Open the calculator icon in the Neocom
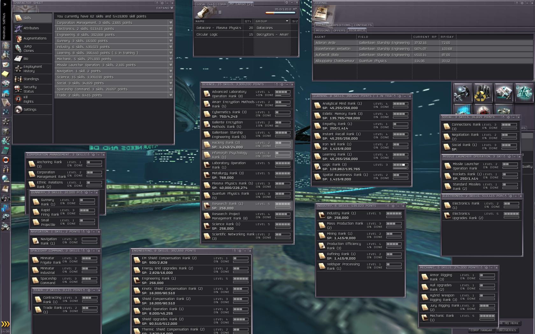 point(6,150)
